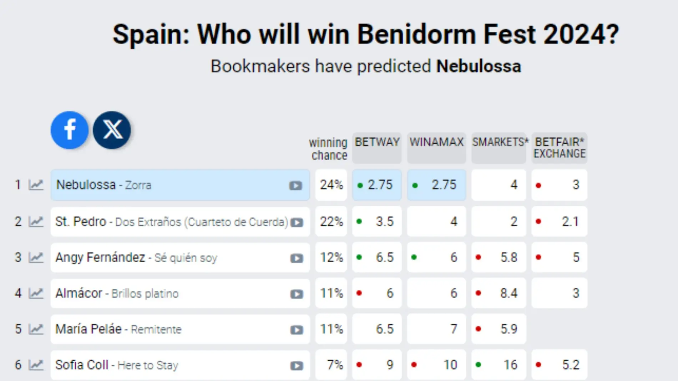The height and width of the screenshot is (381, 678).
Task: Toggle the green odds indicator on Betway for Nebulossa
Action: (359, 185)
